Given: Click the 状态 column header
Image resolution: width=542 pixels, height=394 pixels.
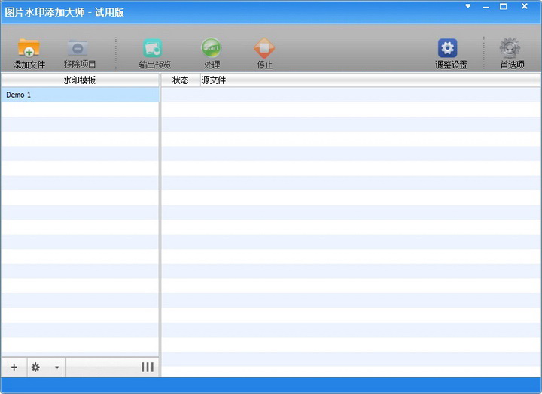Looking at the screenshot, I should [x=180, y=80].
